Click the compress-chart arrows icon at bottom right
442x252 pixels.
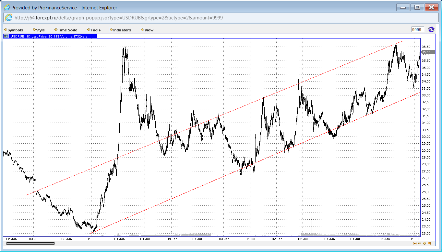(415, 243)
